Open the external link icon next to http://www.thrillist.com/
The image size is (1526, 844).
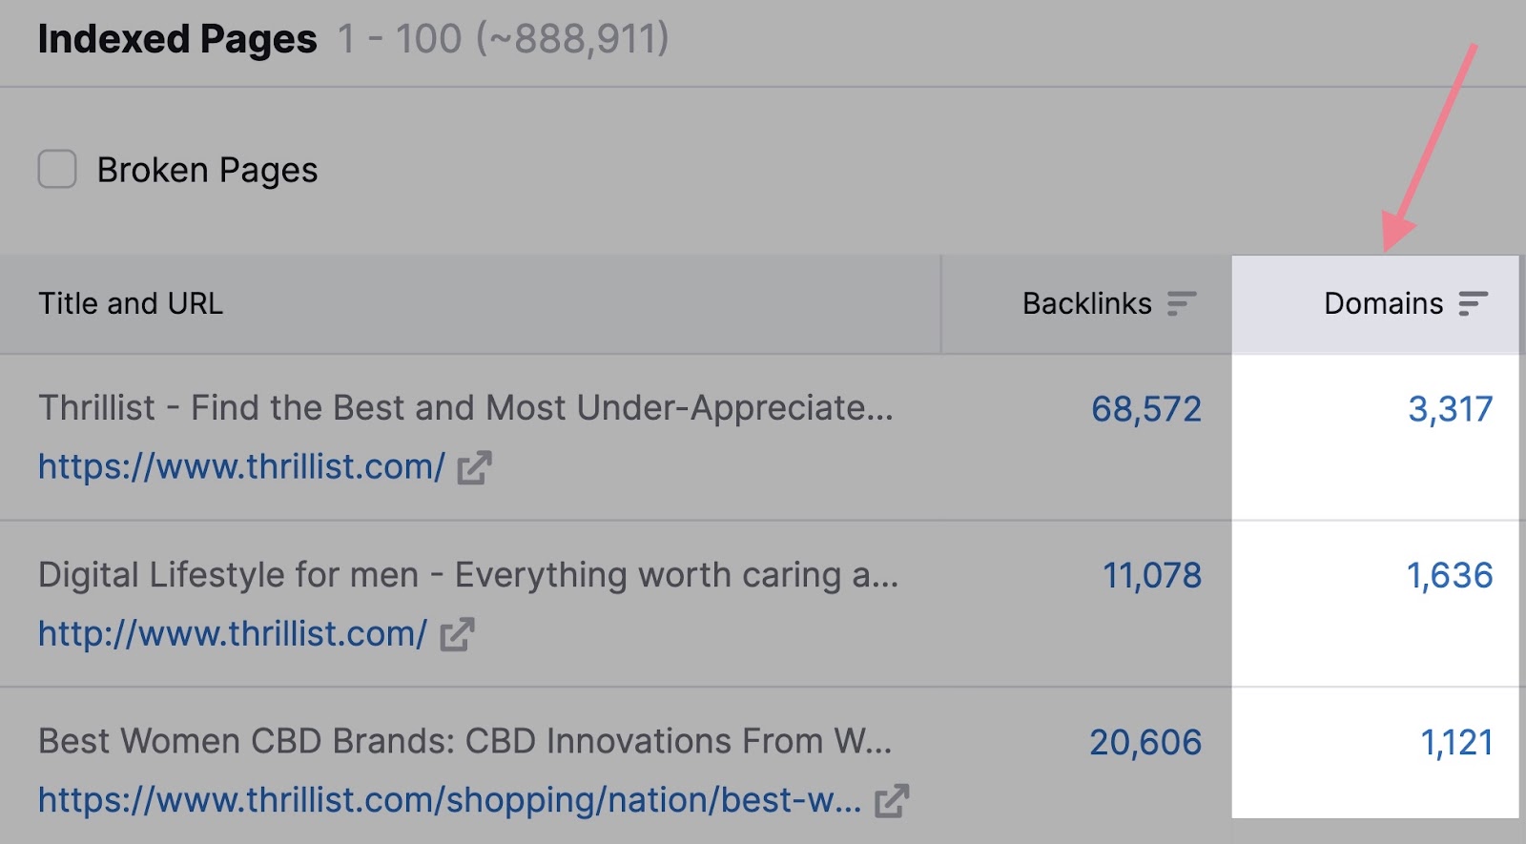coord(458,632)
